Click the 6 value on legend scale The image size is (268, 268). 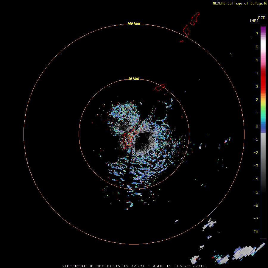(257, 47)
